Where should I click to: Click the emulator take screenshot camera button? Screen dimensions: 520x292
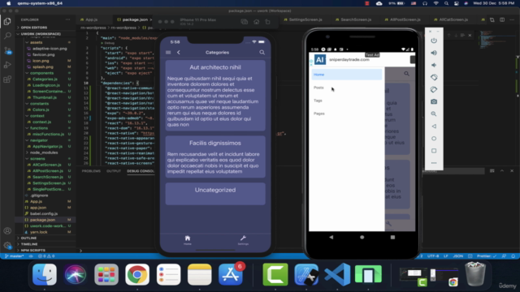coord(434,101)
